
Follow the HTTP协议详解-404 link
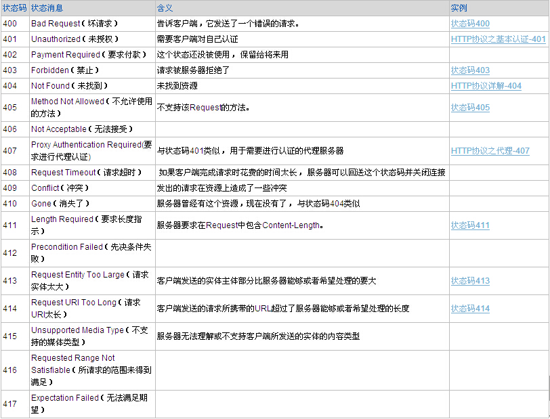pos(486,86)
